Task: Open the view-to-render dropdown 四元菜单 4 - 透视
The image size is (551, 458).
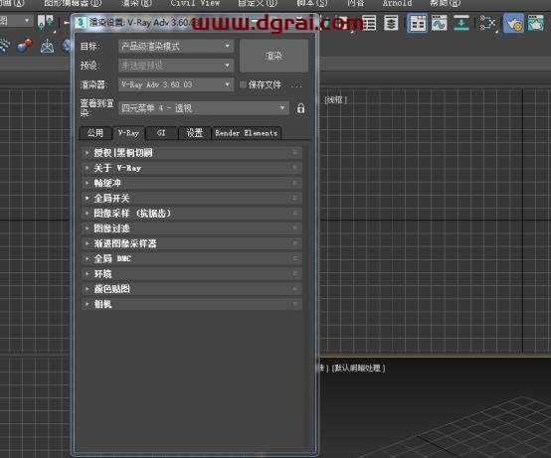Action: click(x=204, y=108)
